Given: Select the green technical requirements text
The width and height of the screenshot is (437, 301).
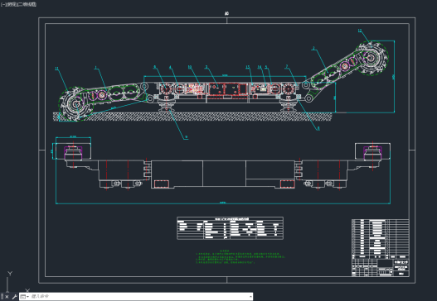Looking at the screenshot, I should pyautogui.click(x=240, y=257).
